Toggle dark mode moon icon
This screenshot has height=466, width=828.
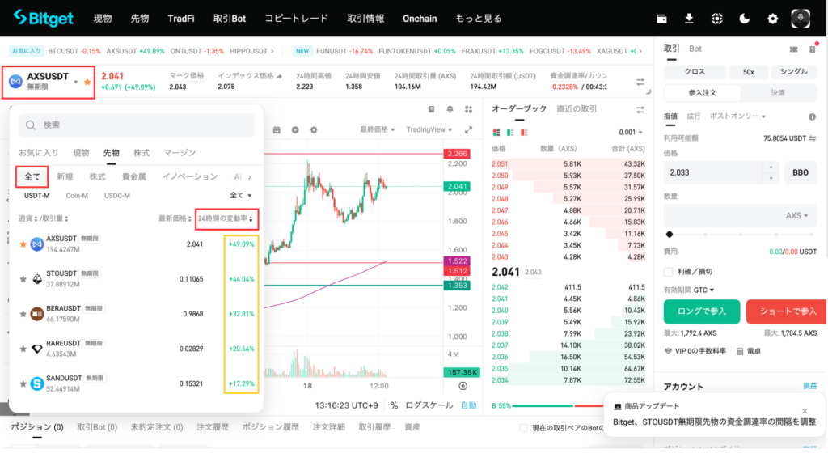(x=745, y=18)
